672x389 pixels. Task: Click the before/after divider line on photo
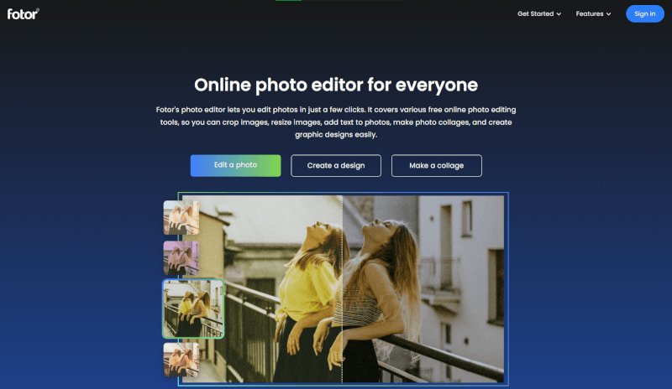tap(342, 289)
